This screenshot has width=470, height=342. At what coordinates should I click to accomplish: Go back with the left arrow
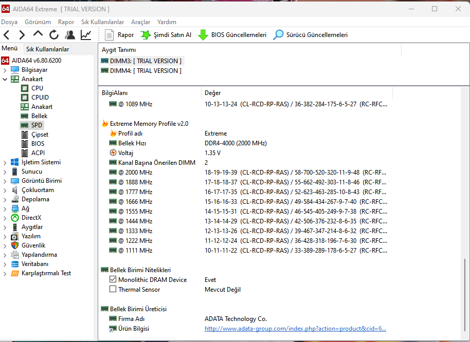7,35
